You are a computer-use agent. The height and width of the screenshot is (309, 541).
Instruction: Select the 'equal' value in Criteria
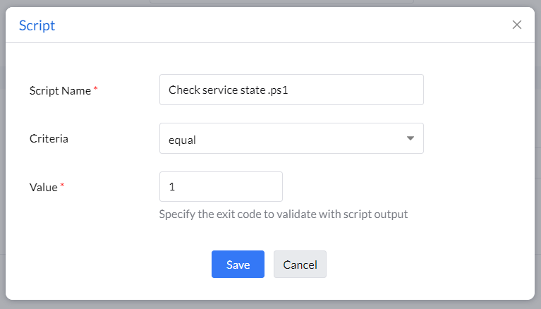coord(183,140)
